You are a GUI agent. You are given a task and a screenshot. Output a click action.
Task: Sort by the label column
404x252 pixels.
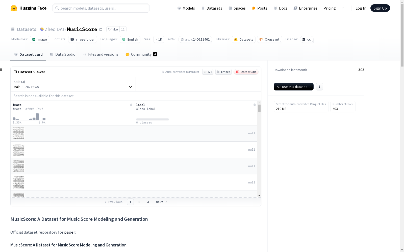pyautogui.click(x=255, y=105)
